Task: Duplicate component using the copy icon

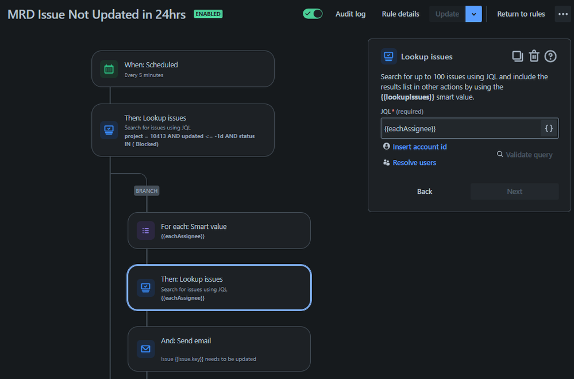Action: [x=517, y=56]
